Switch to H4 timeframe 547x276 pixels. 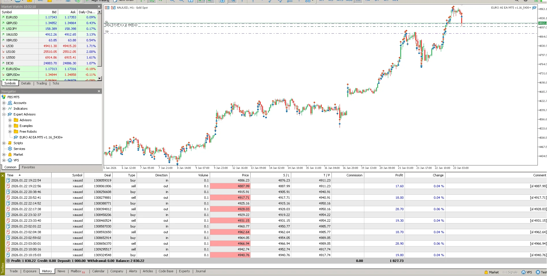367,1
